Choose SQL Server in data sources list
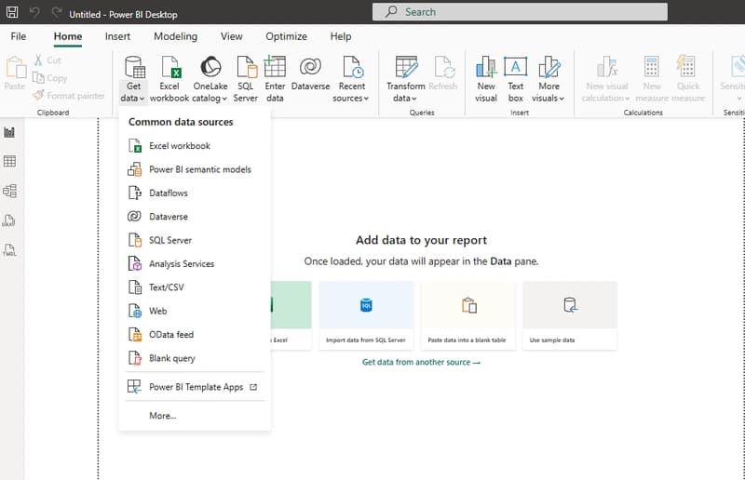 pyautogui.click(x=195, y=240)
